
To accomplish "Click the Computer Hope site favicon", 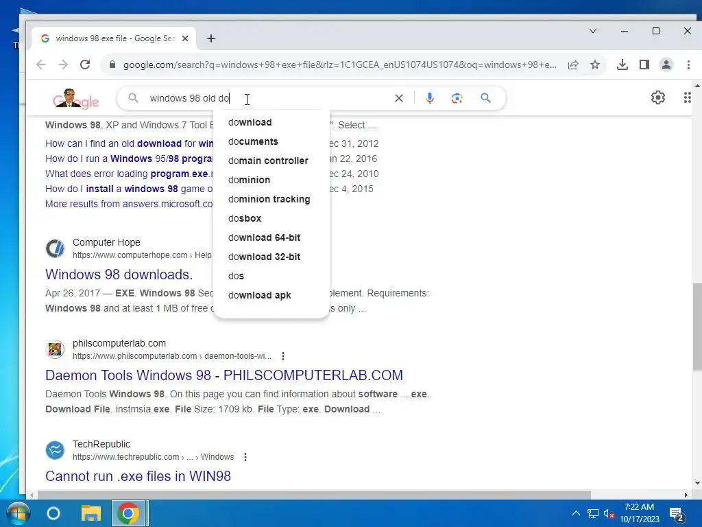I will (55, 248).
